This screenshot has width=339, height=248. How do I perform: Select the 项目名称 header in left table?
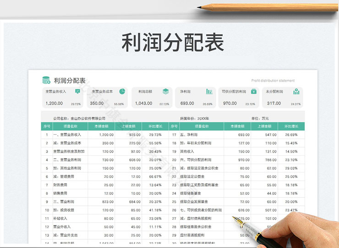point(70,126)
